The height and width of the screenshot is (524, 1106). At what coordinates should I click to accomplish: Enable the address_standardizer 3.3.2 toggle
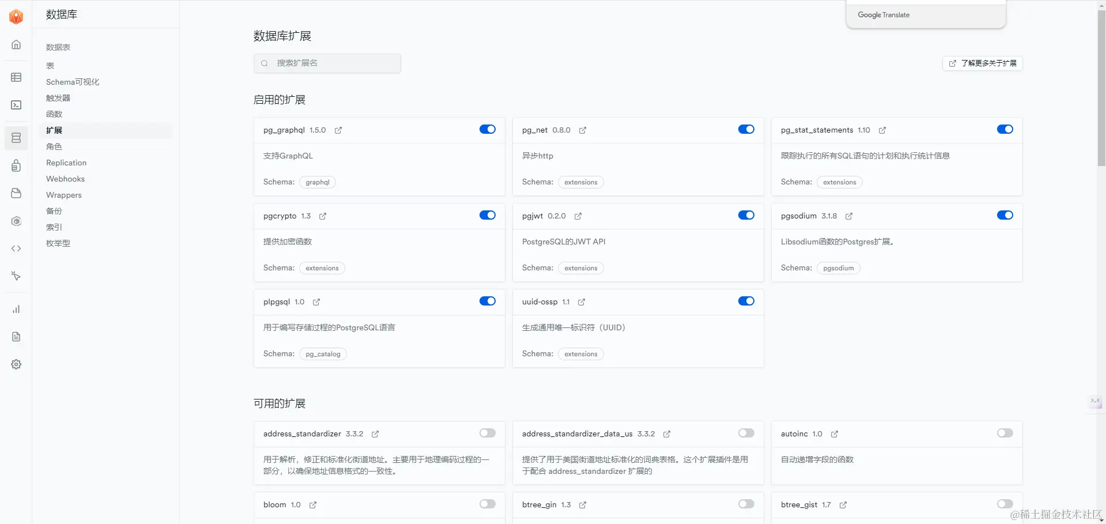click(x=488, y=433)
